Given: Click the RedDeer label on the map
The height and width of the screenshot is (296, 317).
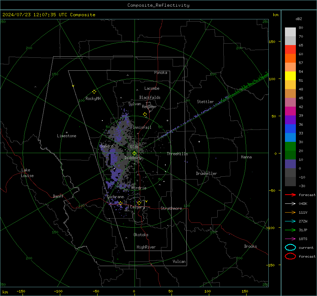Looking at the screenshot, I should [149, 107].
